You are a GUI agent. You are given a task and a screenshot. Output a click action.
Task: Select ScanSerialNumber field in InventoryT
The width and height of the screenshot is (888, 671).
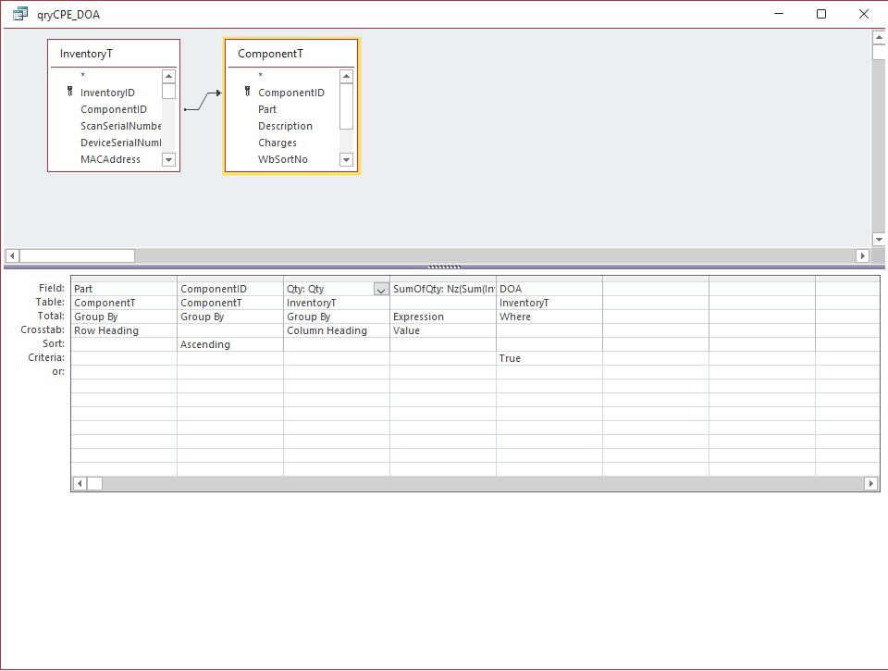pyautogui.click(x=120, y=126)
